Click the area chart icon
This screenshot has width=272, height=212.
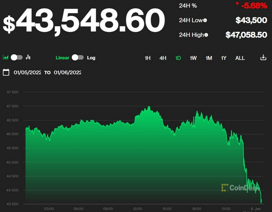click(x=6, y=57)
